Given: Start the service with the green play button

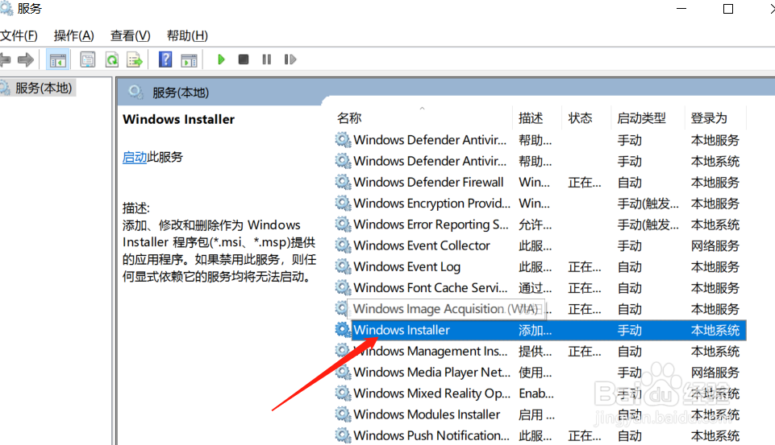Looking at the screenshot, I should [221, 60].
